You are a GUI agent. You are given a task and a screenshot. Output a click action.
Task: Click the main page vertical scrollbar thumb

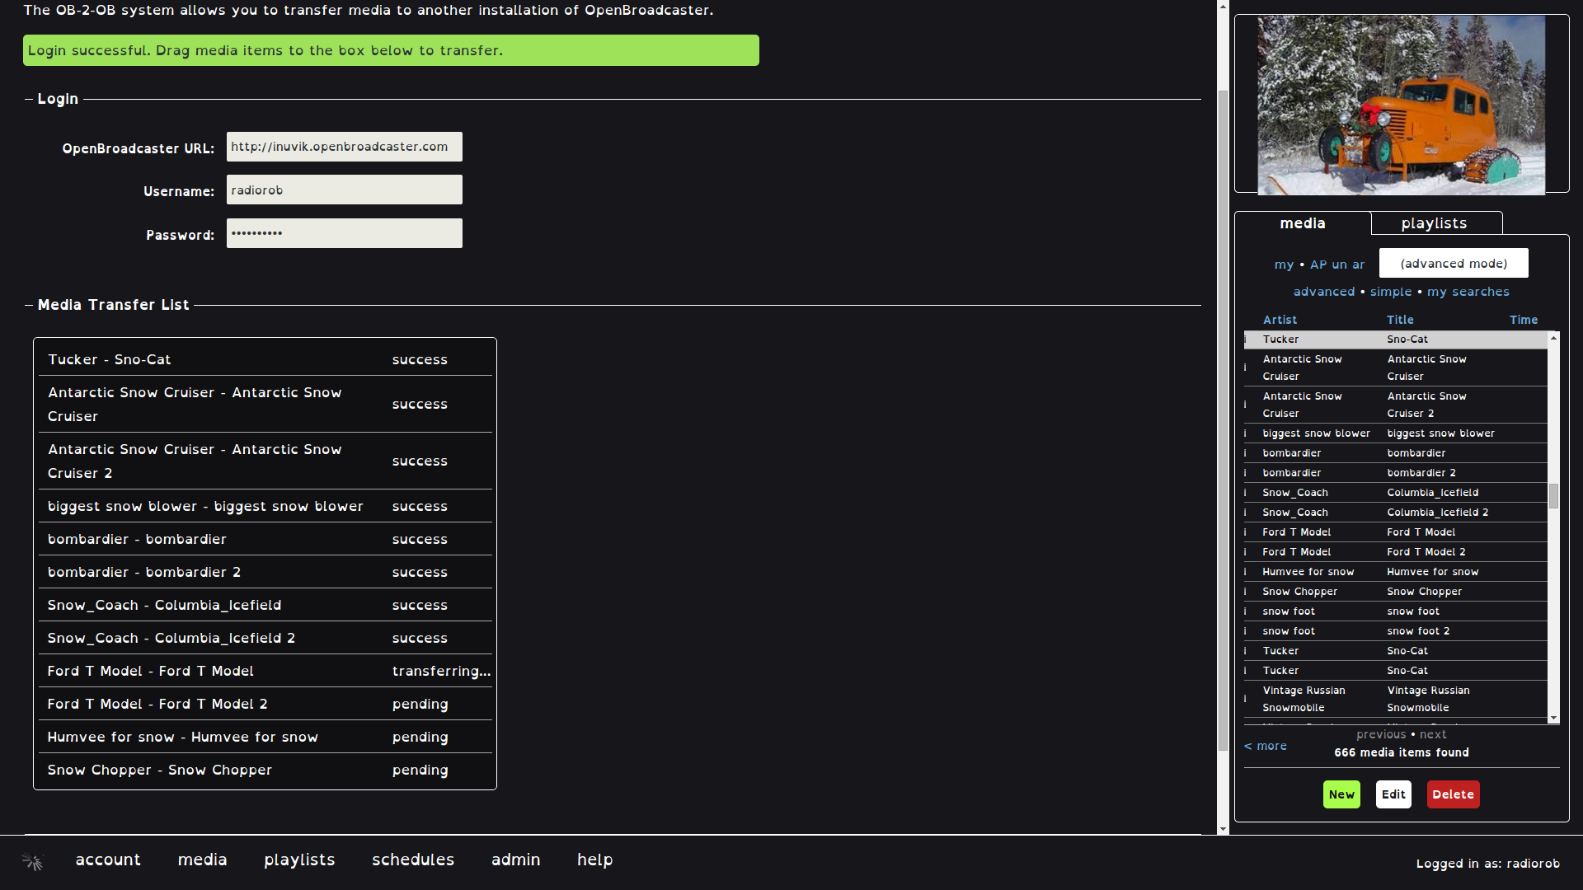(x=1223, y=420)
